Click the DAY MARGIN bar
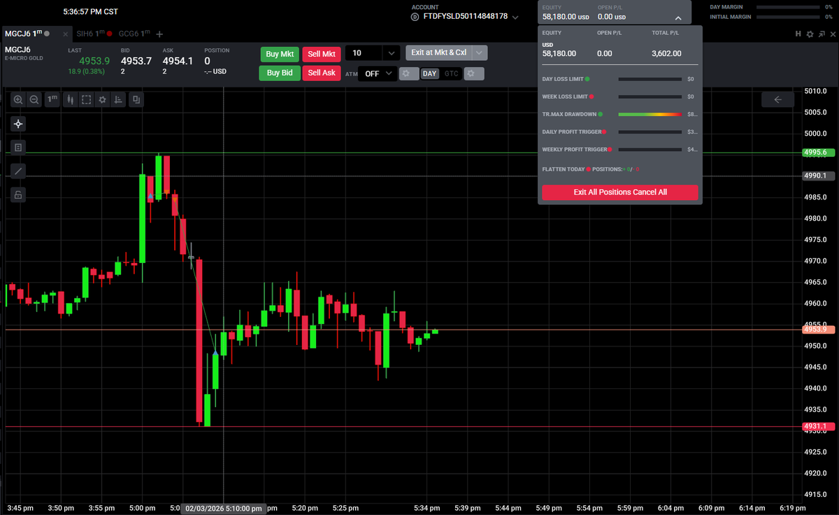The image size is (839, 515). [x=787, y=7]
